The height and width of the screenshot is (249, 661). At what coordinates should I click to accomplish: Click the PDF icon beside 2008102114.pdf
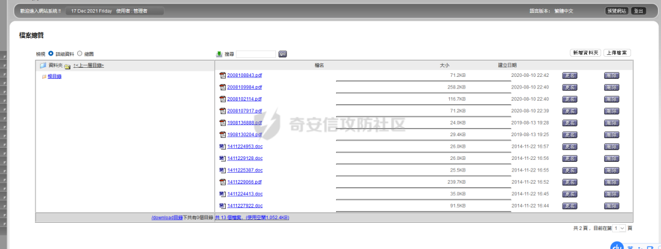pyautogui.click(x=223, y=99)
